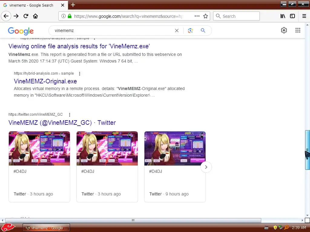
Task: Click the network devices tray icon
Action: [x=281, y=228]
